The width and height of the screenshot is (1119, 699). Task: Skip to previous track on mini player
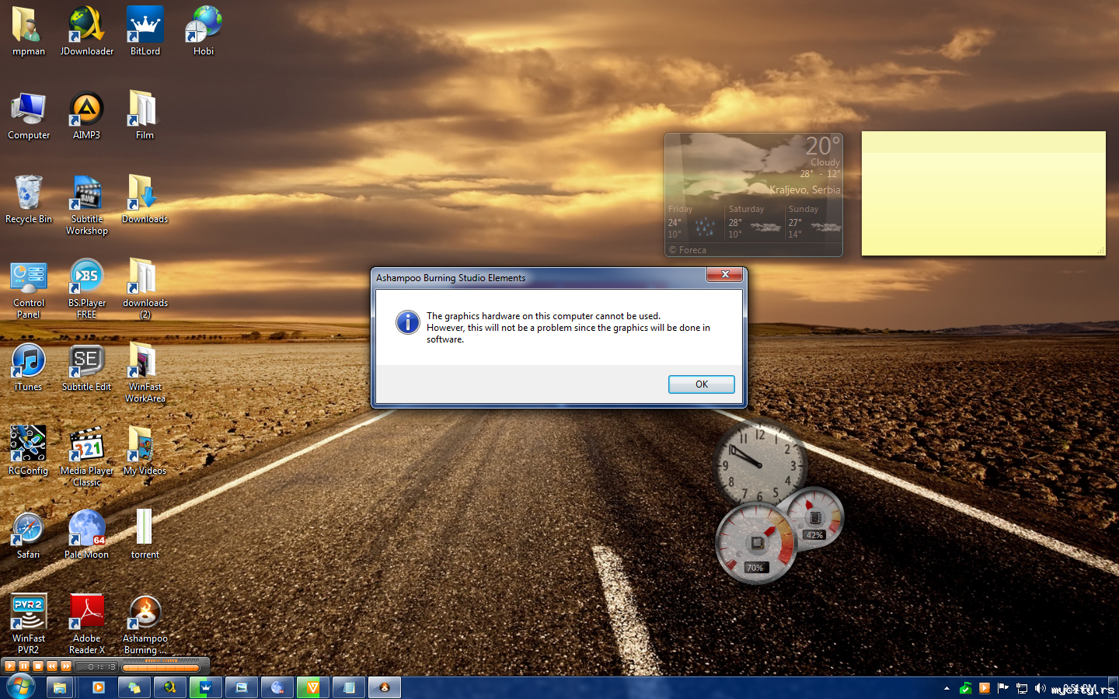tap(52, 666)
